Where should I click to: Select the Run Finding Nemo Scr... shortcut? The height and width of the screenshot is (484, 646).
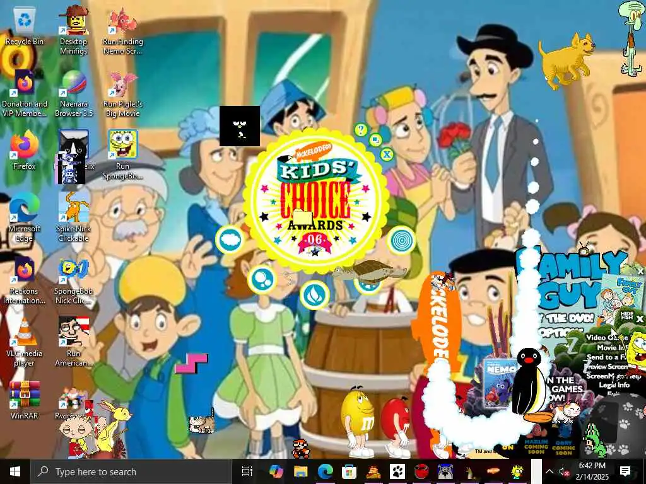pyautogui.click(x=123, y=30)
